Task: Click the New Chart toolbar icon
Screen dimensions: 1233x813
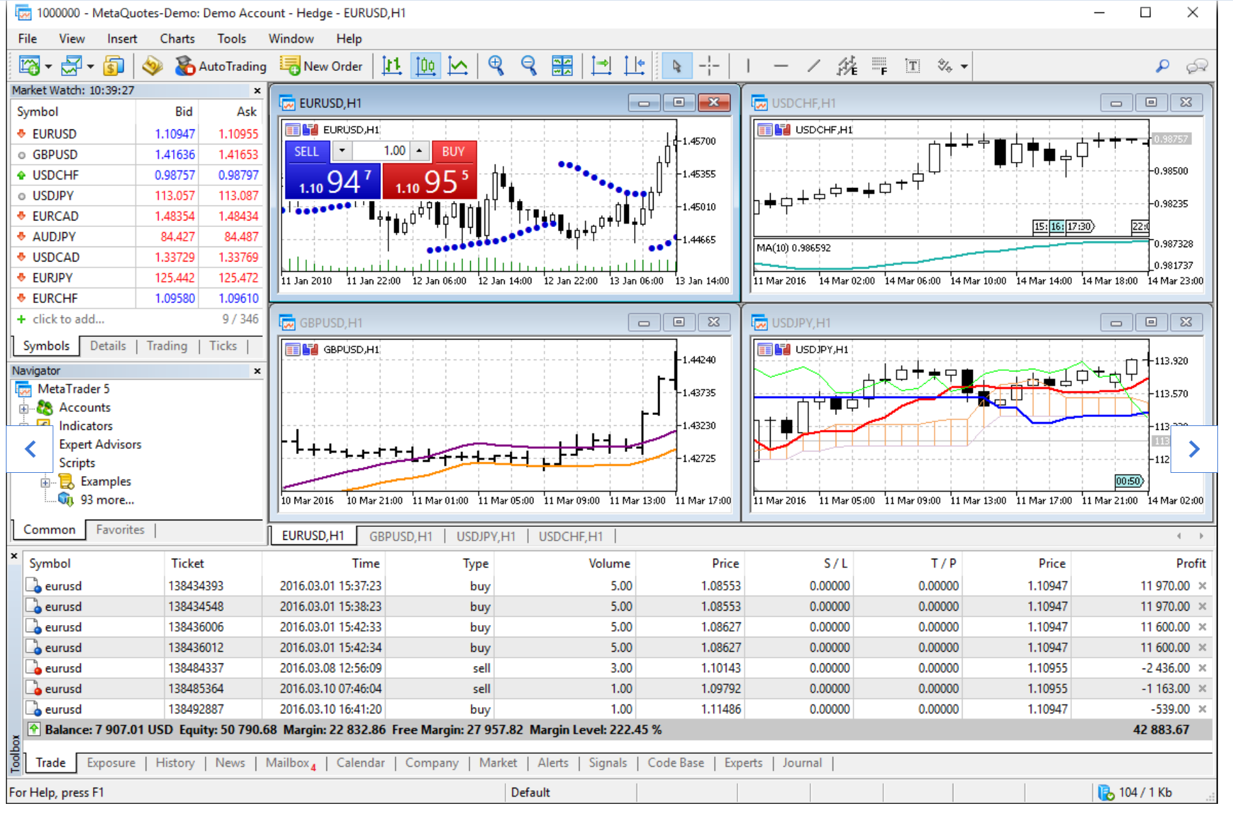Action: [29, 66]
